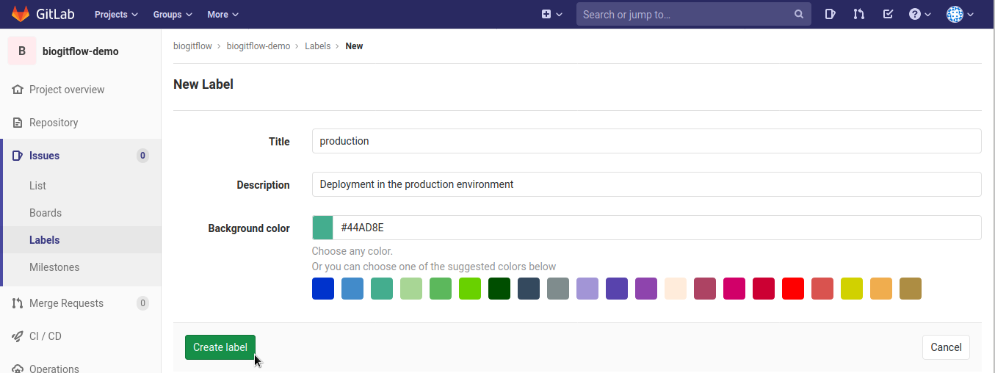Viewport: 995px width, 373px height.
Task: Open the Projects dropdown menu
Action: [x=116, y=14]
